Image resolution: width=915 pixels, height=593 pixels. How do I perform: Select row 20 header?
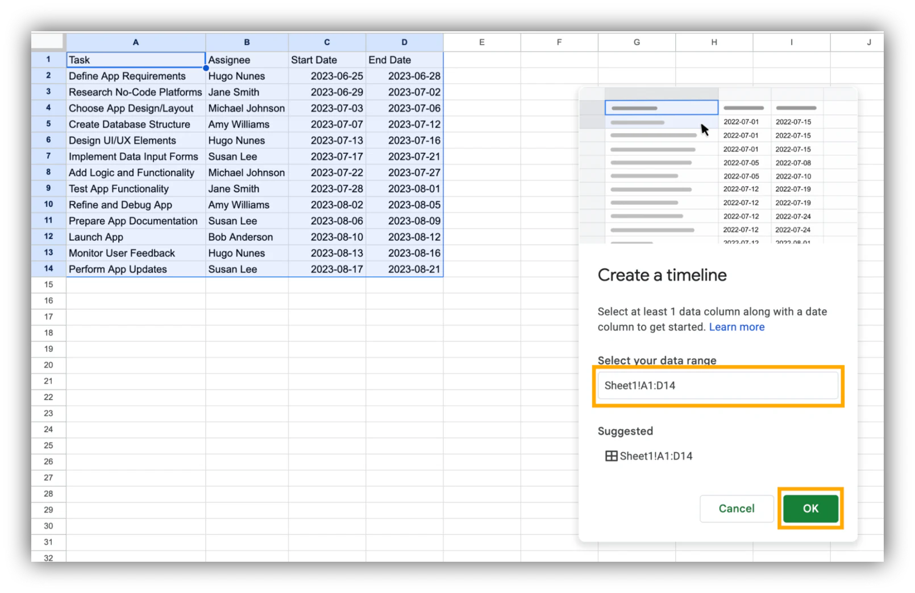click(48, 365)
